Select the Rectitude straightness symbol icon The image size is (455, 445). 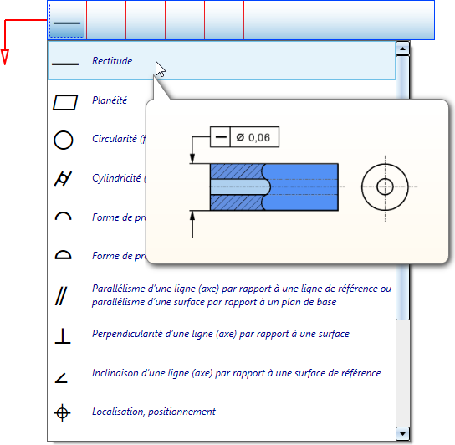tap(65, 64)
